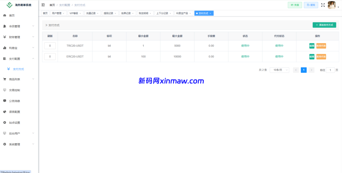Screen dimensions: 342x173
Task: Close the 充值记录 tab
Action: click(x=98, y=14)
